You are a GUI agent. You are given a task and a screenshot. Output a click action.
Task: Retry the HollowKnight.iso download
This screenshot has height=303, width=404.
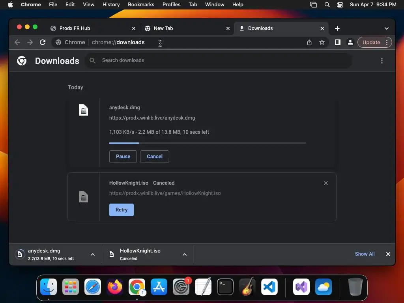click(x=122, y=210)
